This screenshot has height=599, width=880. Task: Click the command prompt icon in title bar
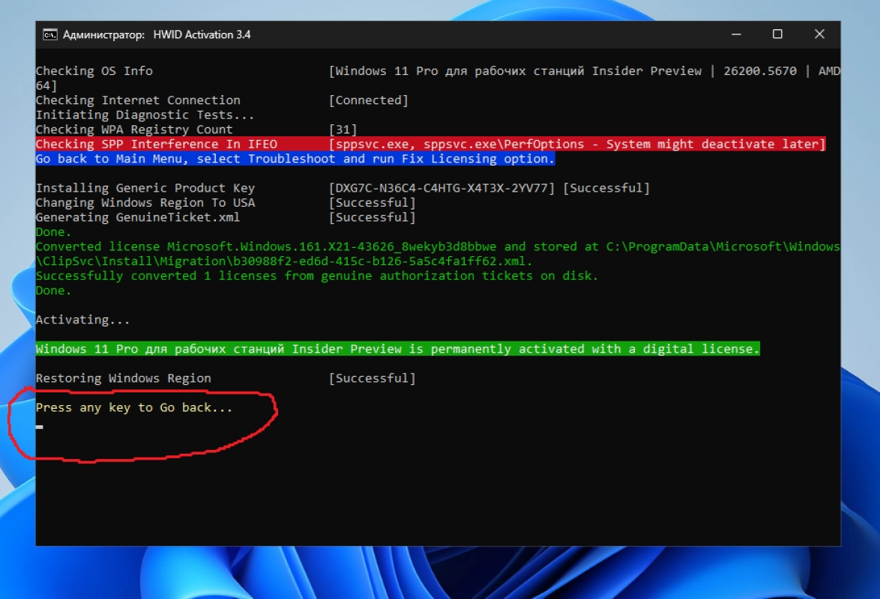pos(50,34)
